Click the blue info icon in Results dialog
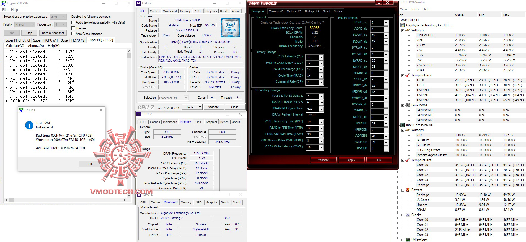The image size is (526, 242). pyautogui.click(x=29, y=125)
